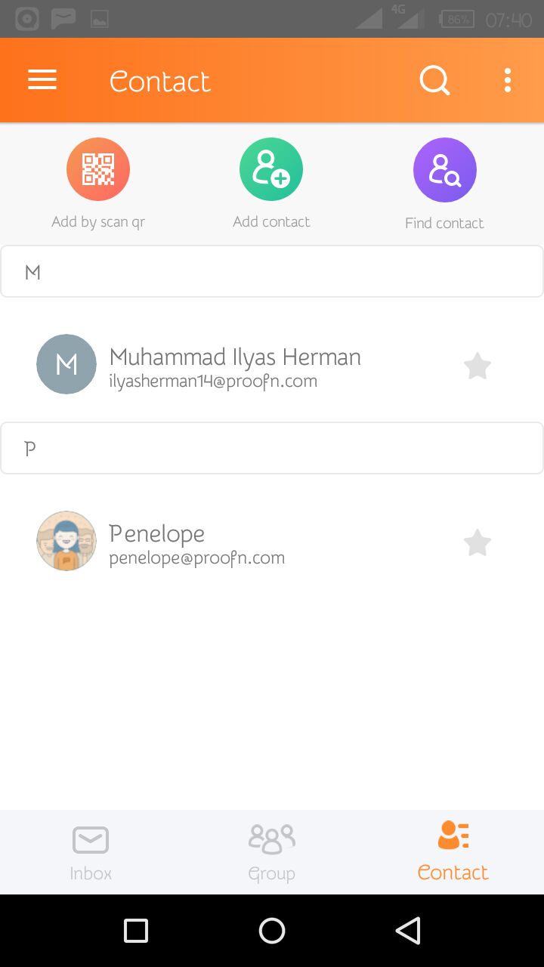Switch to the Group tab
Viewport: 544px width, 967px height.
[272, 853]
